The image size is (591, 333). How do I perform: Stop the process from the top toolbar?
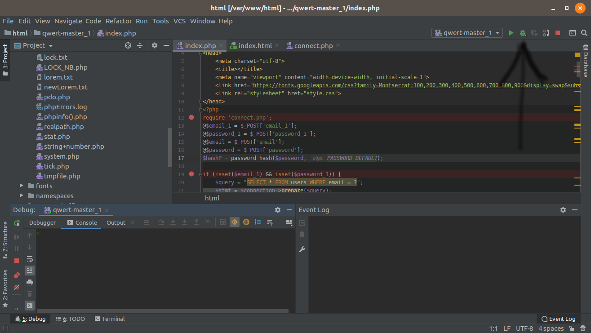click(x=558, y=33)
